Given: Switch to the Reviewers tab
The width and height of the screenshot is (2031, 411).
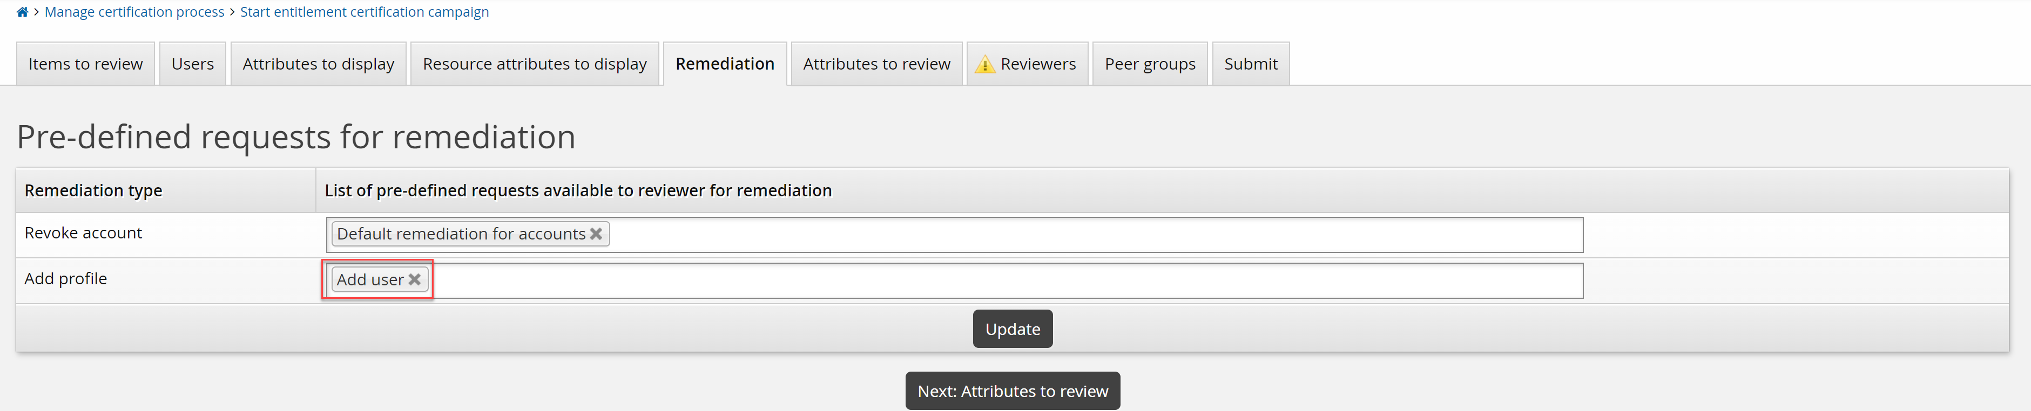Looking at the screenshot, I should point(1037,64).
